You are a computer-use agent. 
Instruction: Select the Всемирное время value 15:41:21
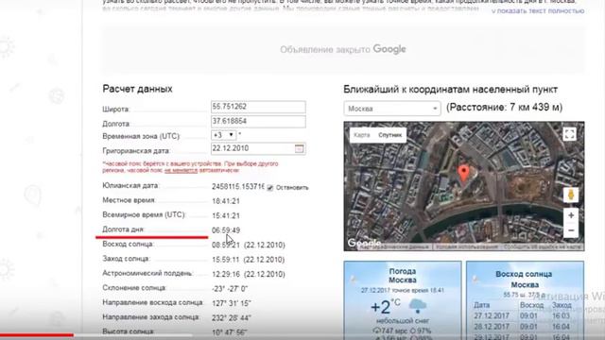(x=226, y=216)
